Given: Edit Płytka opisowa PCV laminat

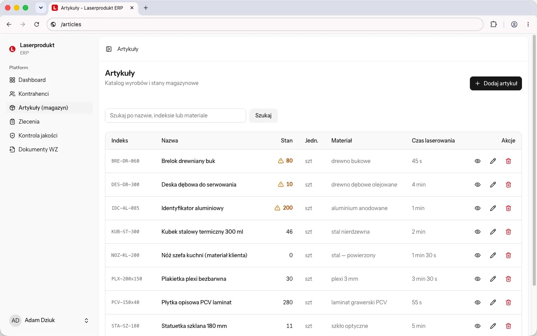Looking at the screenshot, I should 493,302.
